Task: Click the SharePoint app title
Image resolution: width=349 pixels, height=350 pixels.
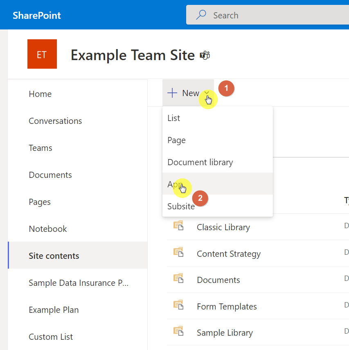Action: click(x=37, y=16)
